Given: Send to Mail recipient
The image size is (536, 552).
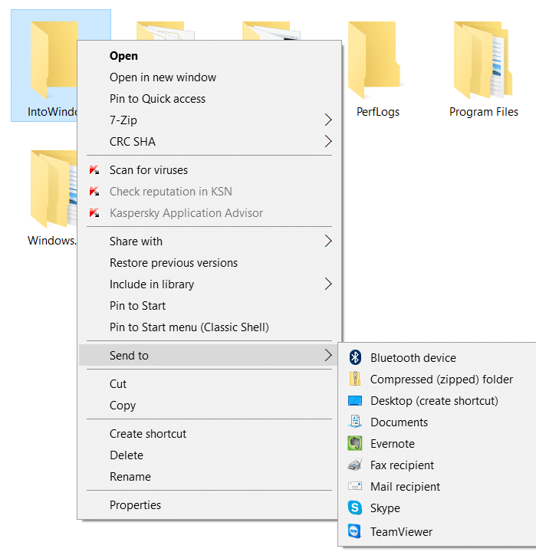Looking at the screenshot, I should [x=437, y=487].
